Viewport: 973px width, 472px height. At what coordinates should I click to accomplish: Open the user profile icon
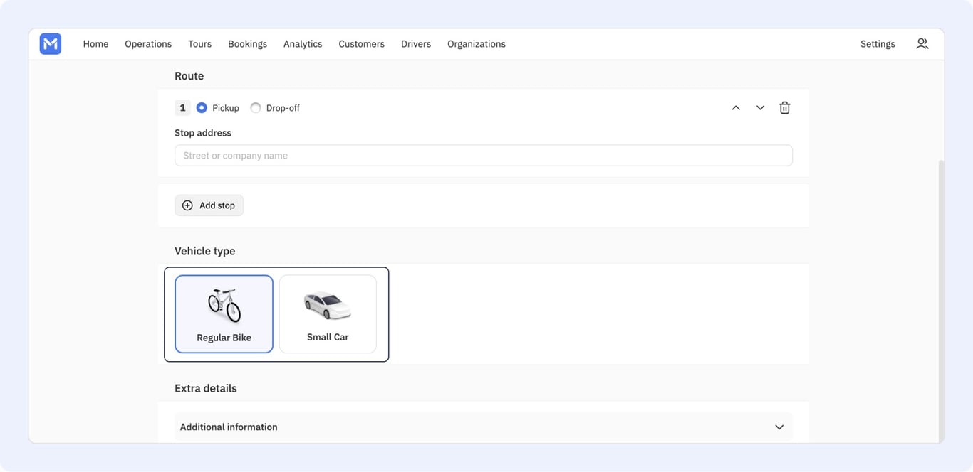coord(922,44)
